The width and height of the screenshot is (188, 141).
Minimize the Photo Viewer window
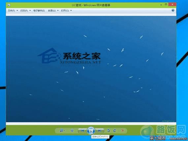161,5
